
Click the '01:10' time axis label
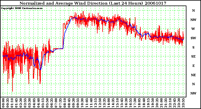coord(12,103)
